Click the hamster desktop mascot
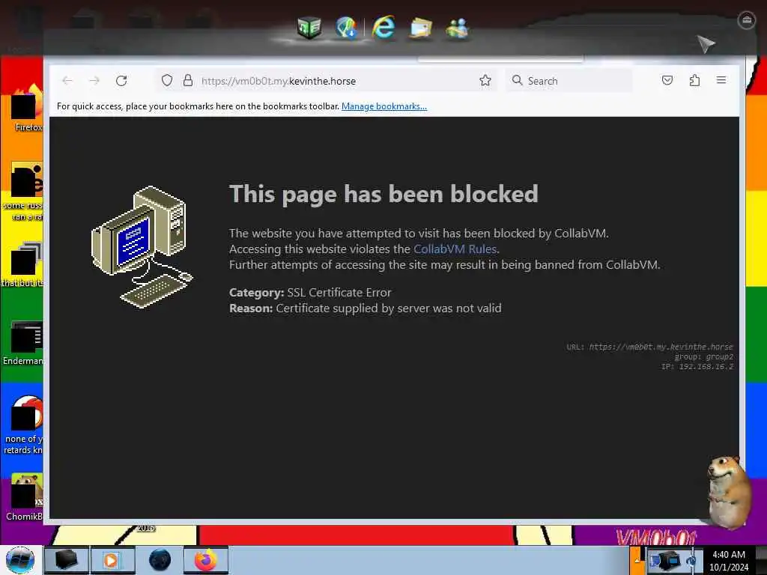The width and height of the screenshot is (767, 575). point(728,492)
